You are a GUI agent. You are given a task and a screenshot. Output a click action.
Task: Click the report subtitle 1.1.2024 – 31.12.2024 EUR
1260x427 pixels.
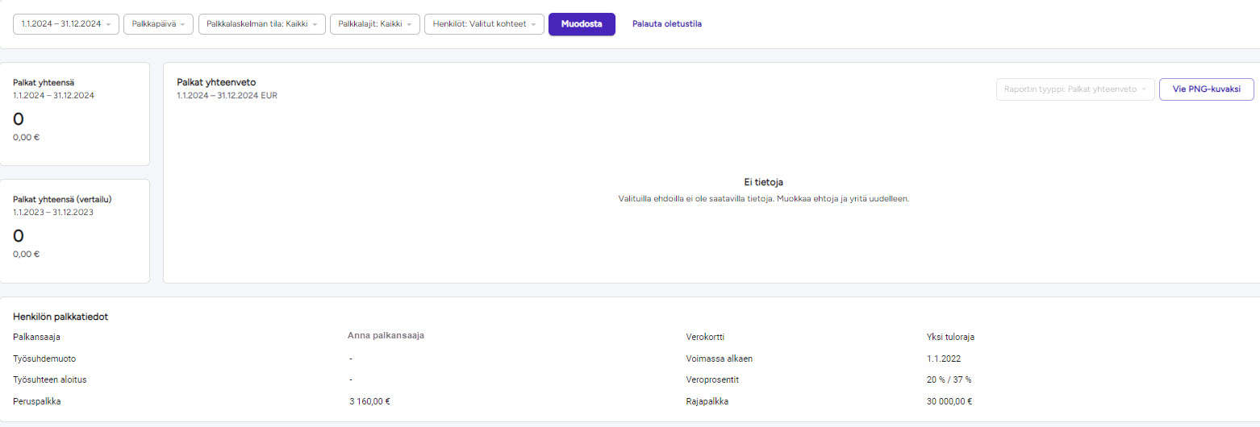[227, 95]
